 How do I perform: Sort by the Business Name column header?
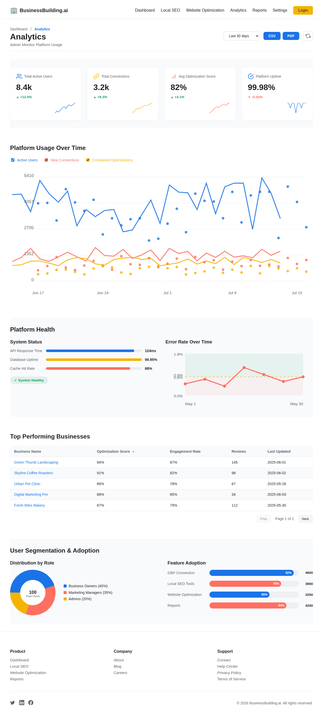coord(28,451)
